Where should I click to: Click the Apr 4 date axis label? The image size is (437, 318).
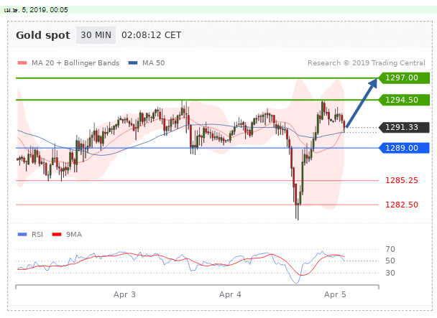click(230, 294)
